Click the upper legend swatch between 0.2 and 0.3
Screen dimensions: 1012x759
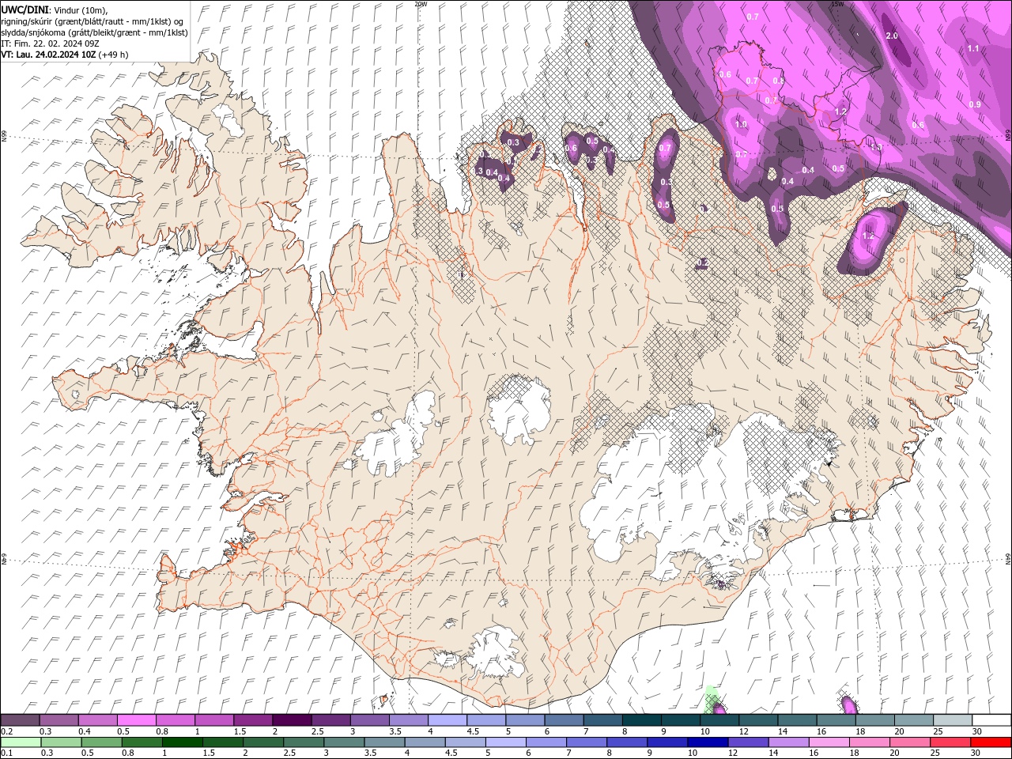[x=20, y=720]
